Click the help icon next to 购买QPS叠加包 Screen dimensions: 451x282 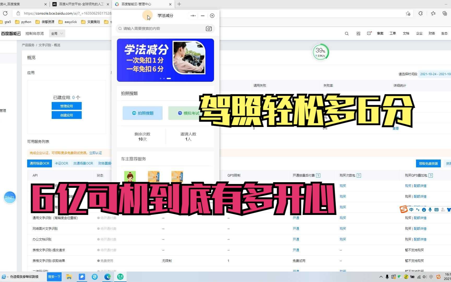coord(431,175)
